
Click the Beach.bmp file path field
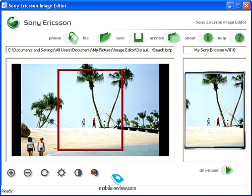90,50
